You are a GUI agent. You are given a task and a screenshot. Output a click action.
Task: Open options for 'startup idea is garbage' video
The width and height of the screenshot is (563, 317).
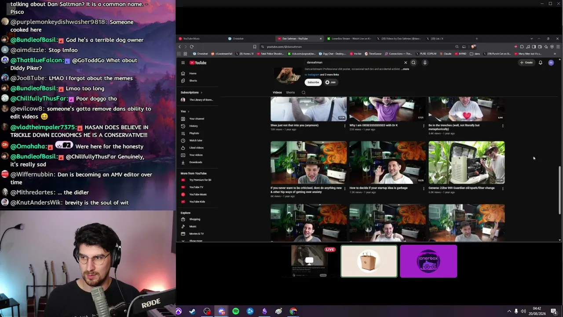[424, 188]
